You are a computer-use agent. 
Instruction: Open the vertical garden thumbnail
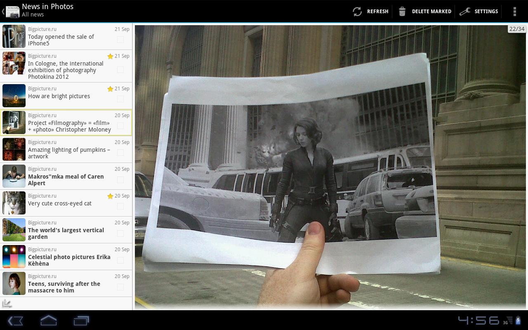pos(14,230)
